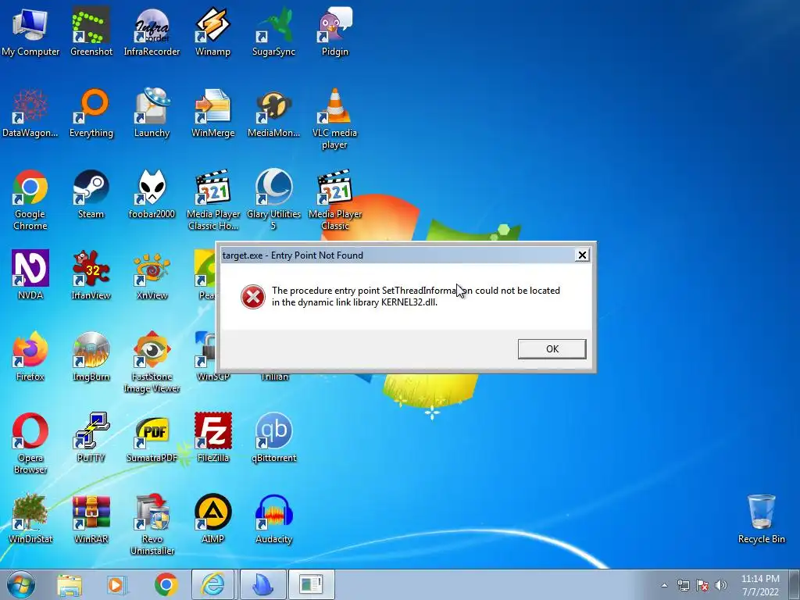Click the FileZilla shortcut icon
800x600 pixels.
point(212,437)
